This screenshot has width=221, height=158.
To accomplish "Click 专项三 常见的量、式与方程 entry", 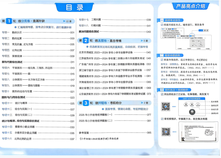I will [38, 44].
